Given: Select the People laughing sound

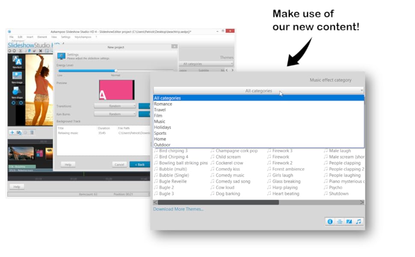Looking at the screenshot, I should coord(344,175).
